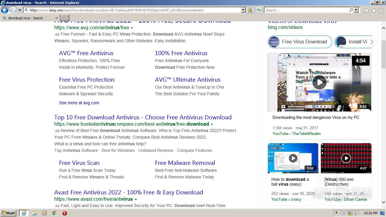
Task: Click the vertical scrollbar thumb
Action: [x=383, y=54]
